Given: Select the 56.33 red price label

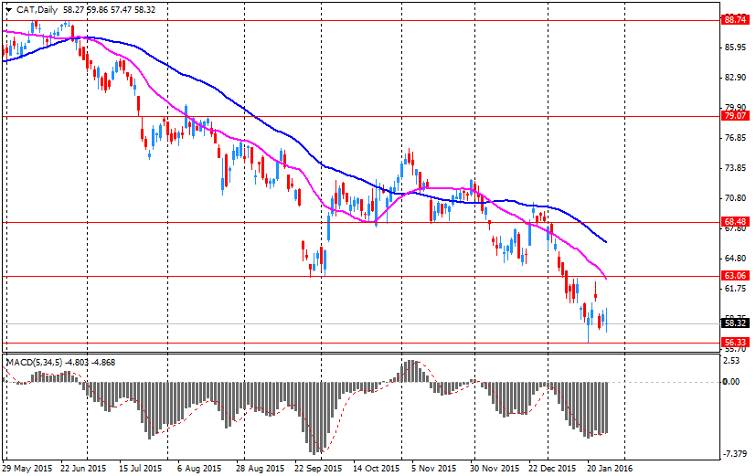Looking at the screenshot, I should 735,343.
